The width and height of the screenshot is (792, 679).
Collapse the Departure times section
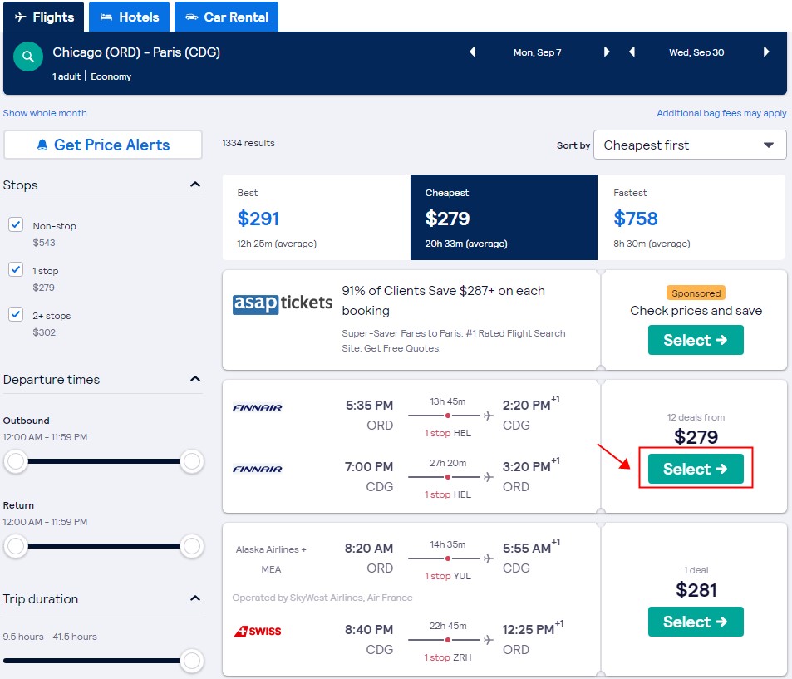(x=195, y=379)
